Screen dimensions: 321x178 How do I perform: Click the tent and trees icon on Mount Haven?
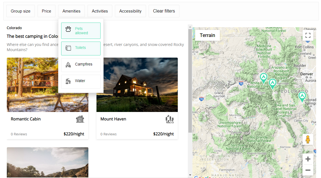click(x=170, y=119)
